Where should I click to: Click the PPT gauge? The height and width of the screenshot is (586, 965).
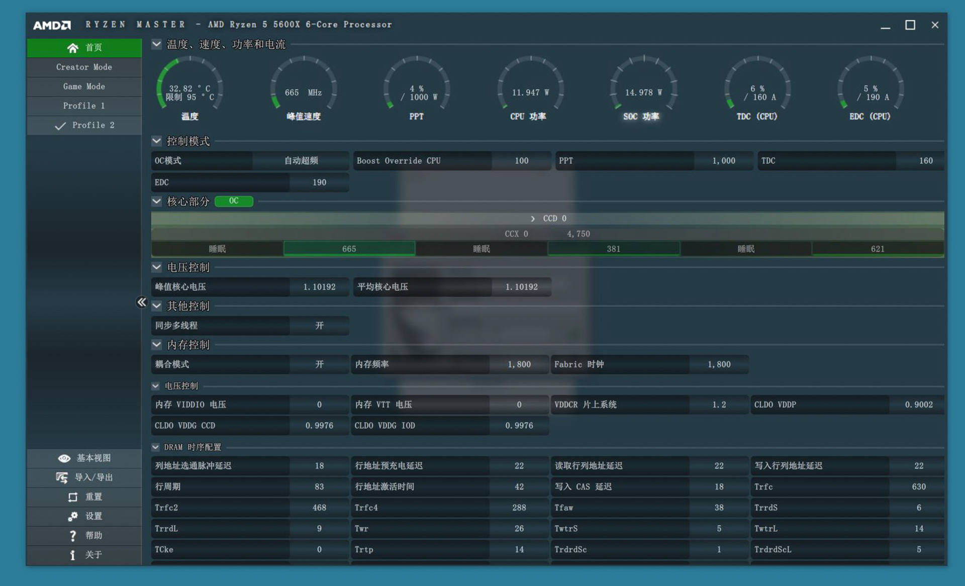coord(417,83)
